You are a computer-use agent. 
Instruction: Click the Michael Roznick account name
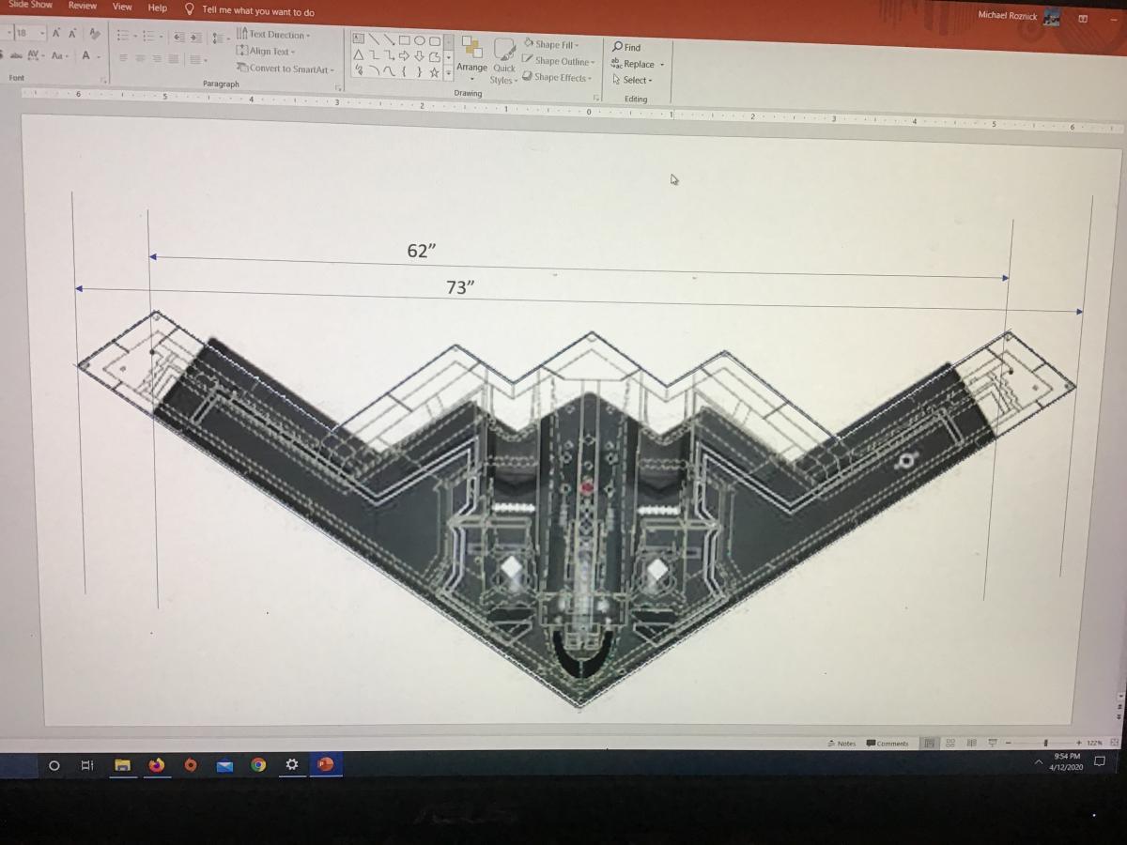1007,15
